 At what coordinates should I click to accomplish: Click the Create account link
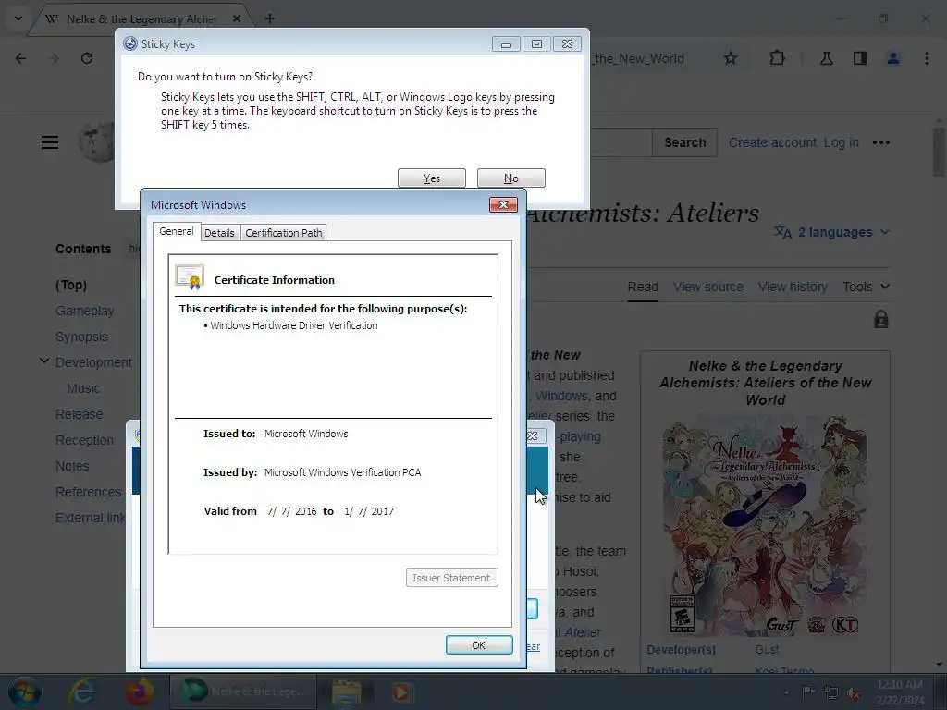[x=772, y=142]
